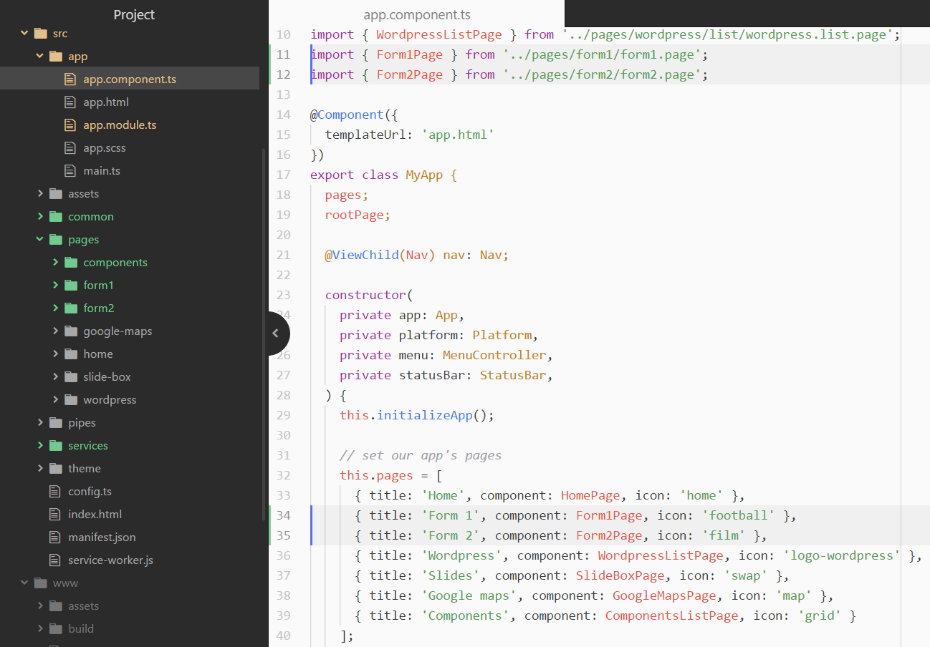930x647 pixels.
Task: Click 'MenuController' on line 26
Action: click(494, 355)
